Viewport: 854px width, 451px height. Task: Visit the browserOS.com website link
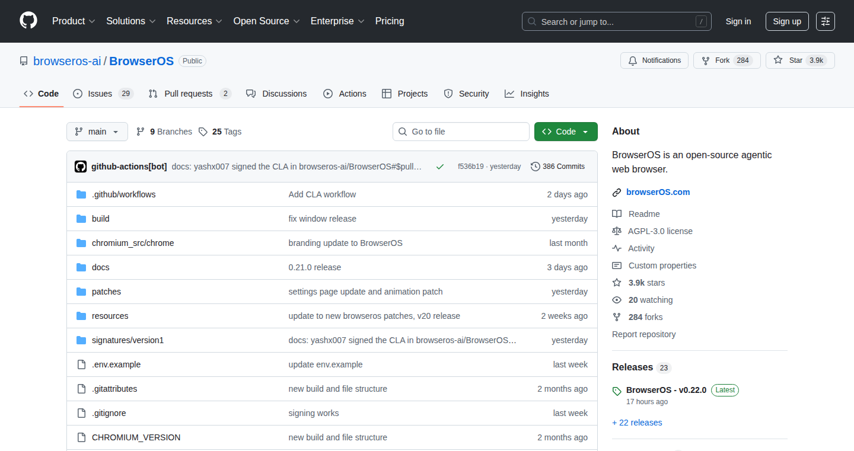(x=658, y=192)
